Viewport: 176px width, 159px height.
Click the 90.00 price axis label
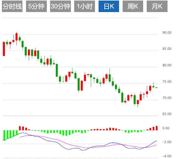[167, 33]
